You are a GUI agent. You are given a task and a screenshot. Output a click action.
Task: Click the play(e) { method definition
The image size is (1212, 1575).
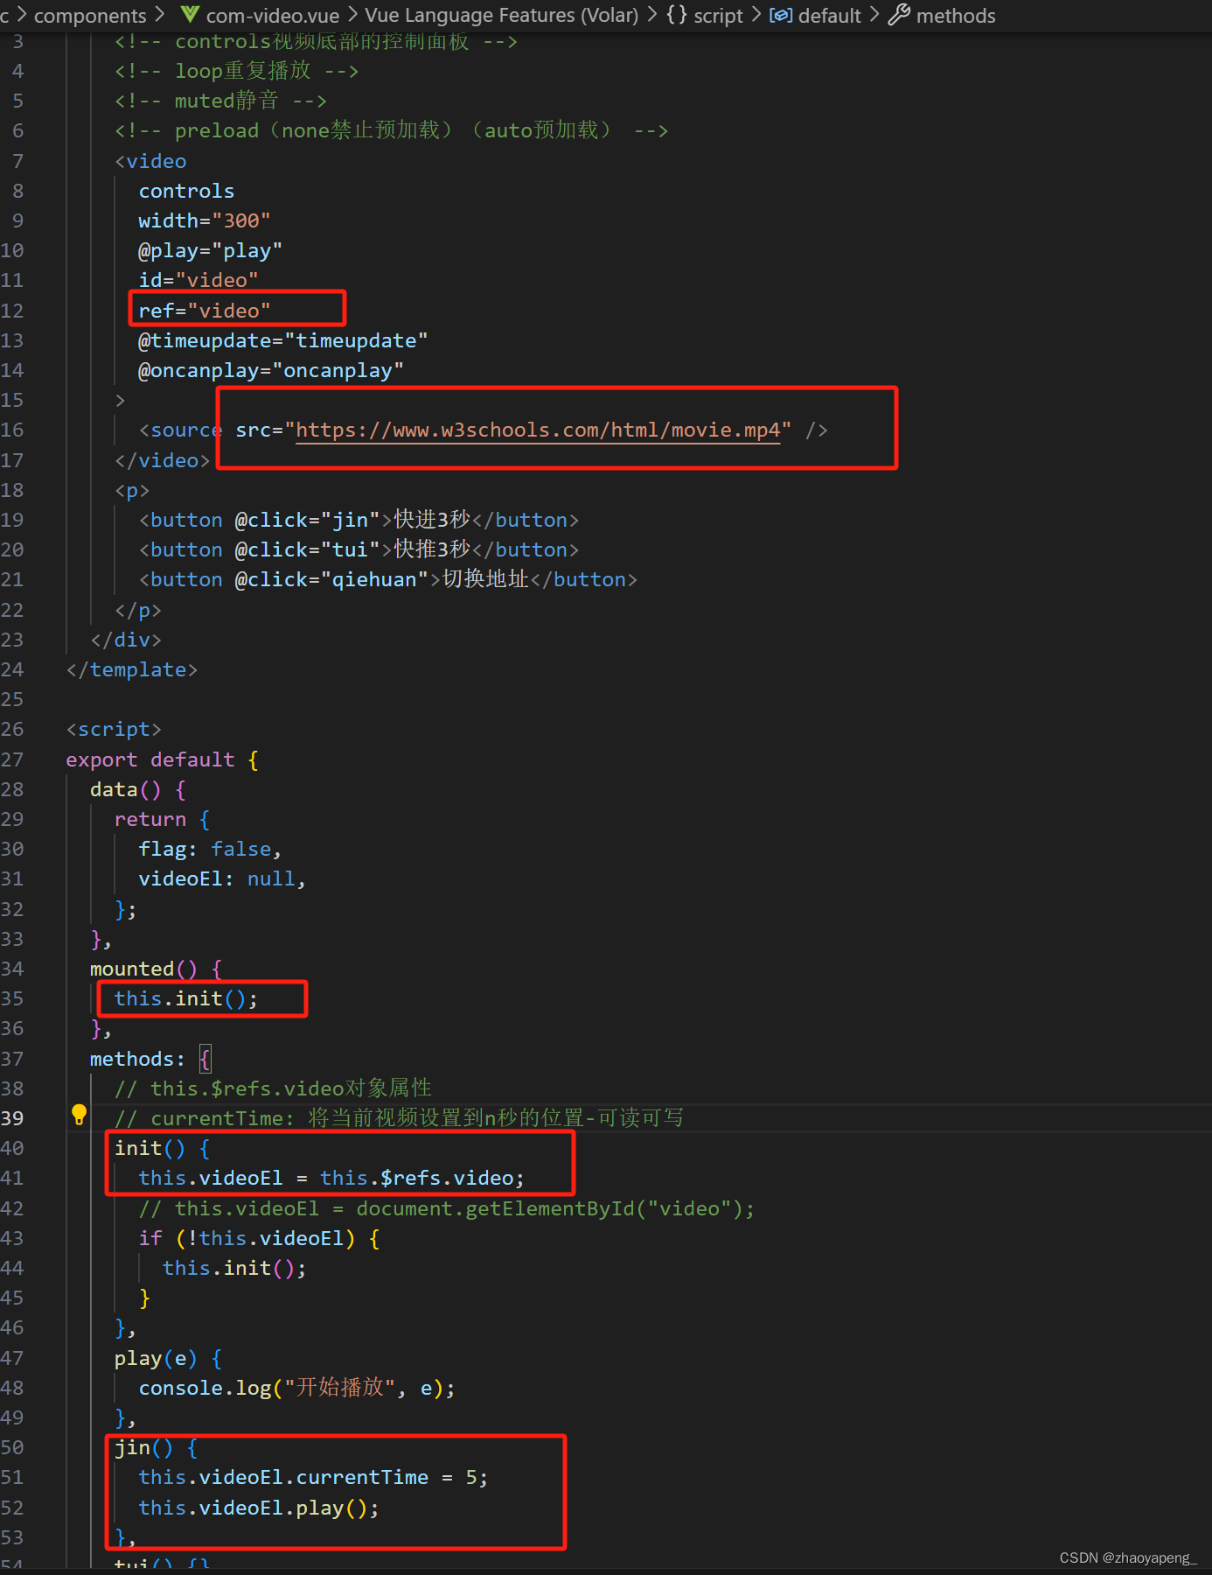168,1358
